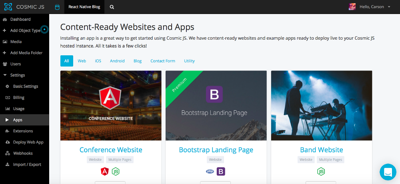The width and height of the screenshot is (400, 184).
Task: Open the bucket database icon in top bar
Action: click(57, 7)
